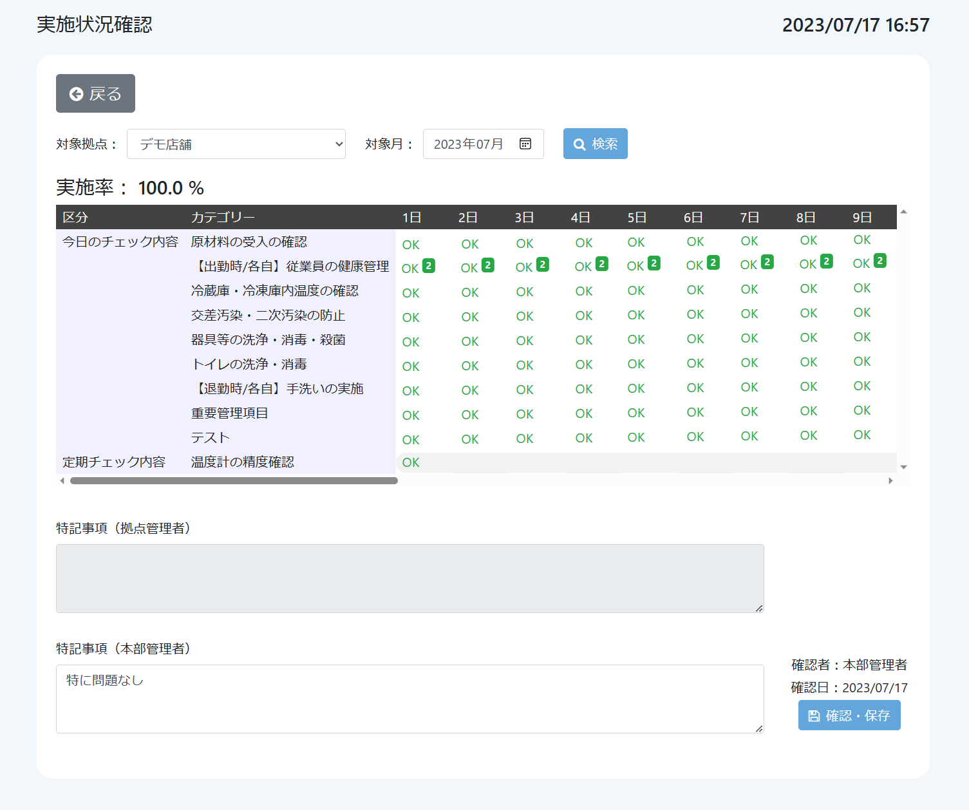The image size is (969, 812).
Task: Click the 実施率 100.0 % text
Action: coord(130,187)
